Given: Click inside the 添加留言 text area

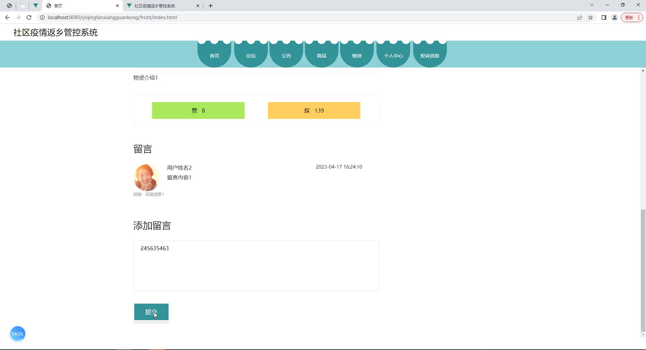Looking at the screenshot, I should [256, 266].
